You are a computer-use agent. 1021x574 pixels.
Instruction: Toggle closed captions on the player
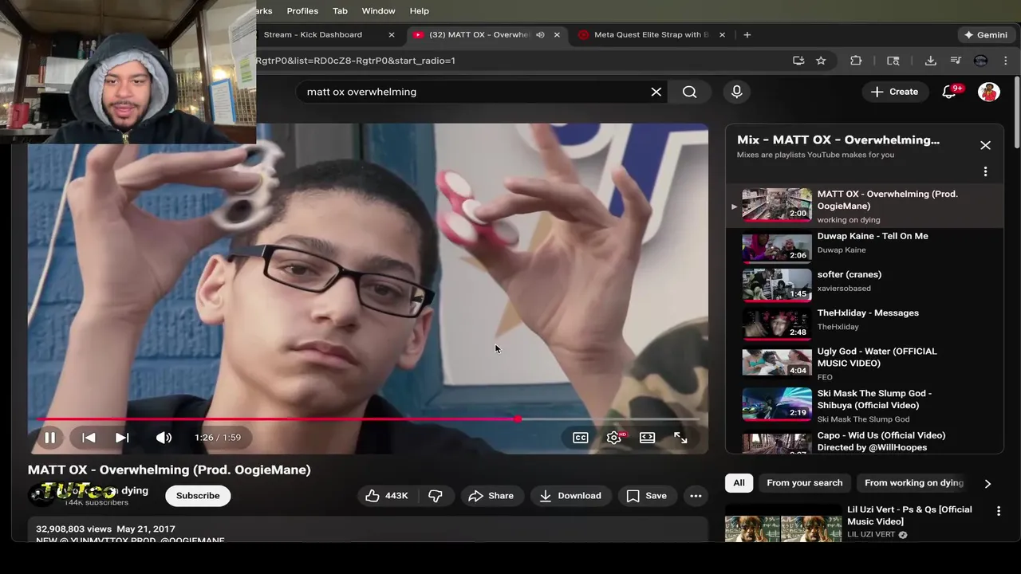(581, 438)
